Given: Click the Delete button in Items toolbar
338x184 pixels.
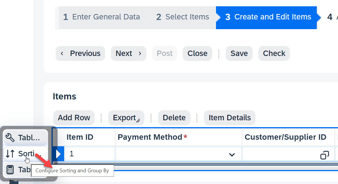Looking at the screenshot, I should tap(174, 118).
